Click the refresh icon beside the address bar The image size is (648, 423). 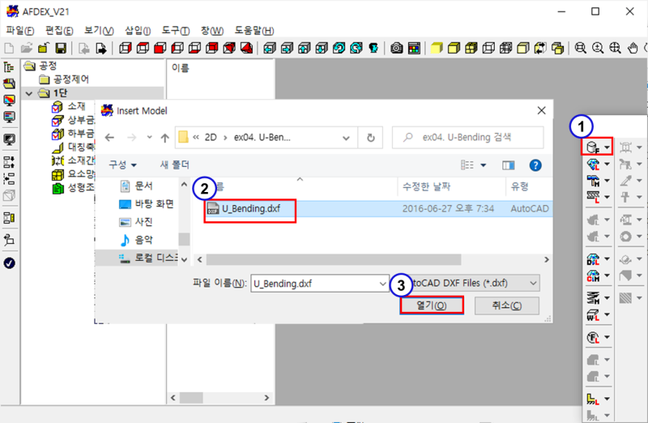click(370, 136)
